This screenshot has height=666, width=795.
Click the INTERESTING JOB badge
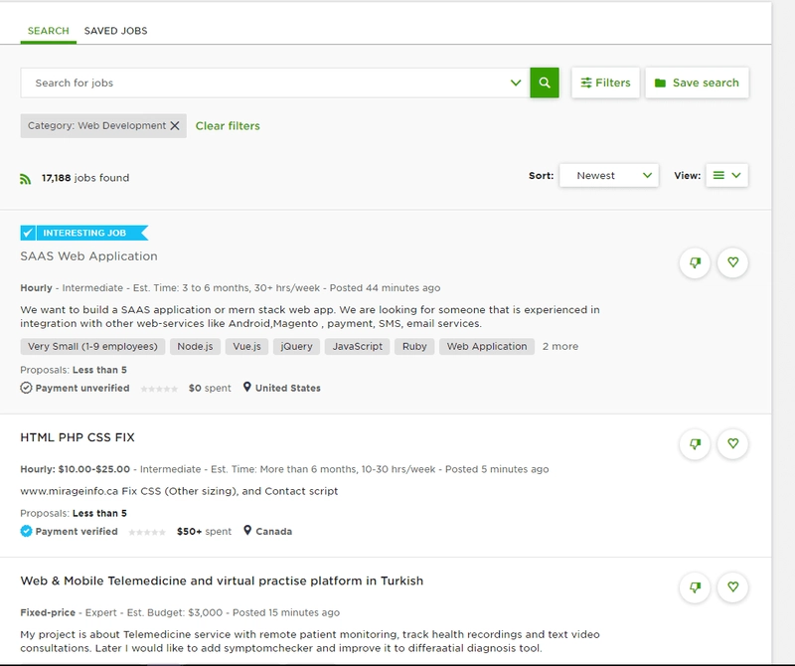(x=84, y=233)
